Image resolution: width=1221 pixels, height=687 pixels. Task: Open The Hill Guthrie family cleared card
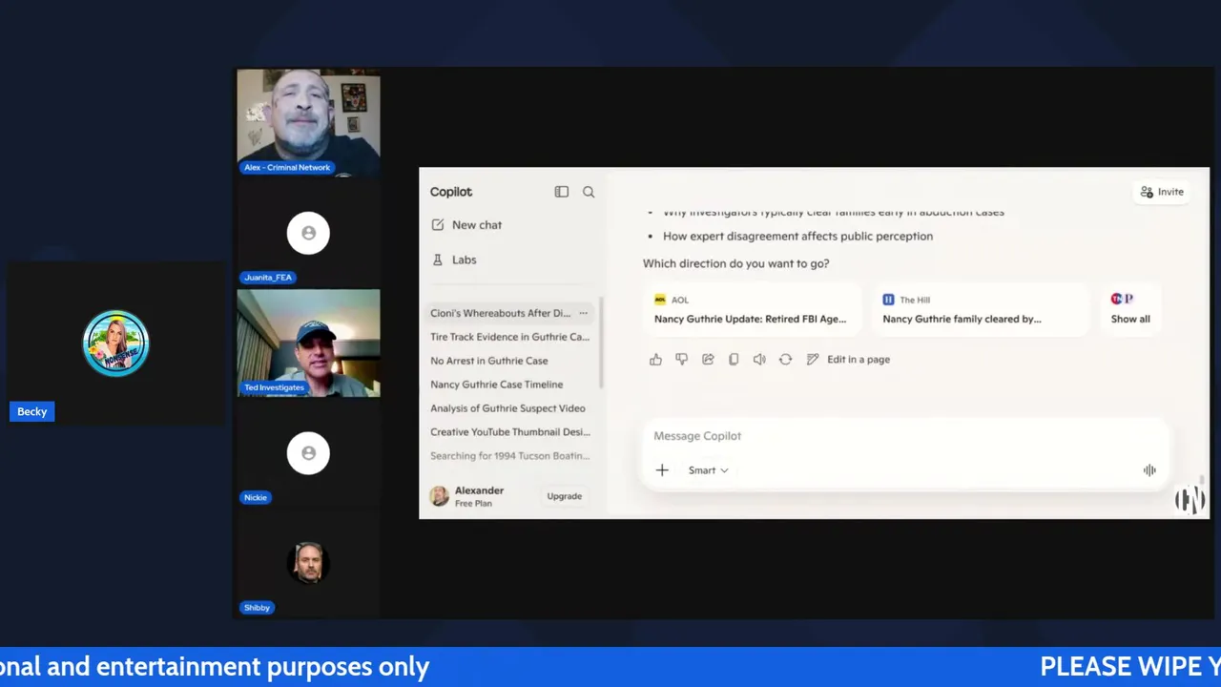[x=980, y=309]
